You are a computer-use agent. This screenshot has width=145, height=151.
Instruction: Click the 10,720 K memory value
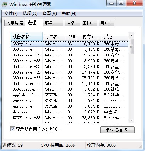click(91, 44)
